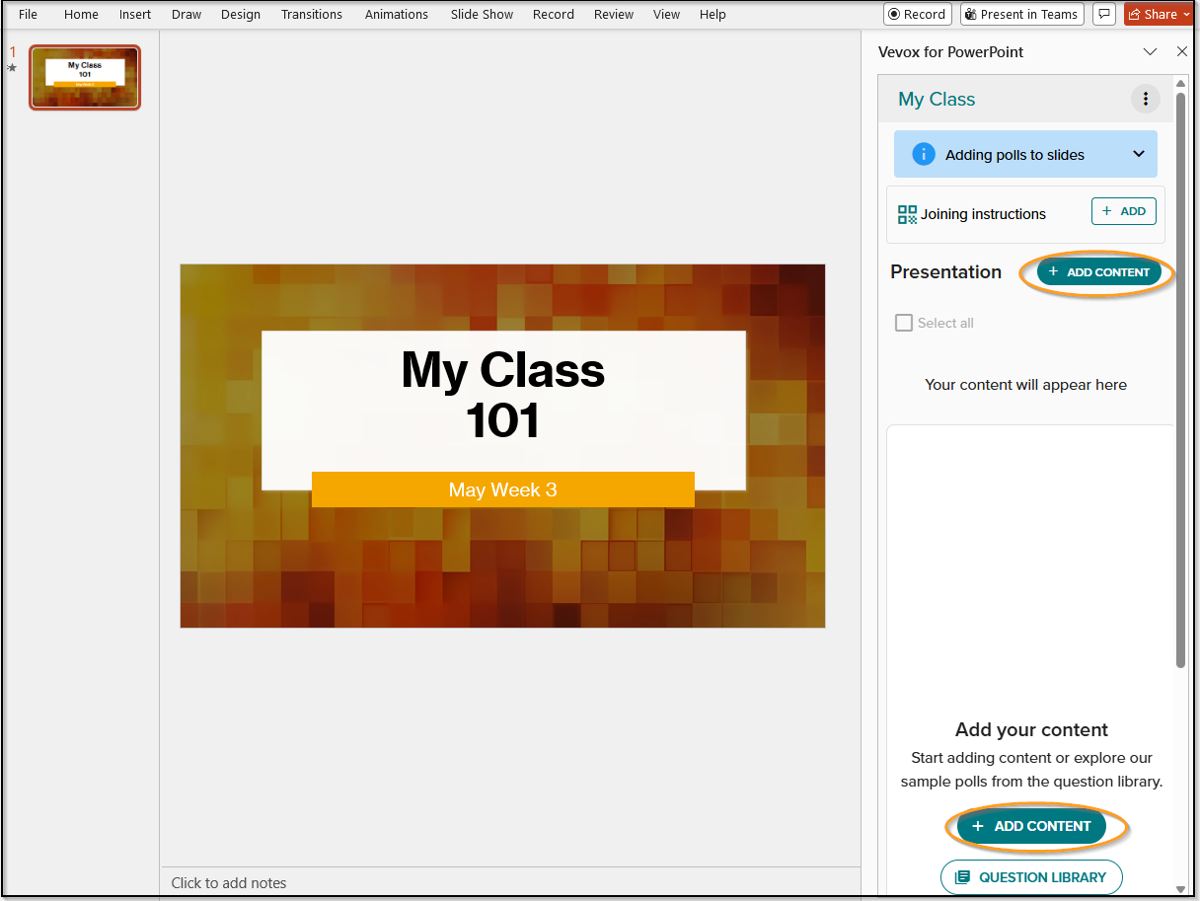Click the comments speech bubble icon
The image size is (1200, 901).
click(x=1104, y=14)
